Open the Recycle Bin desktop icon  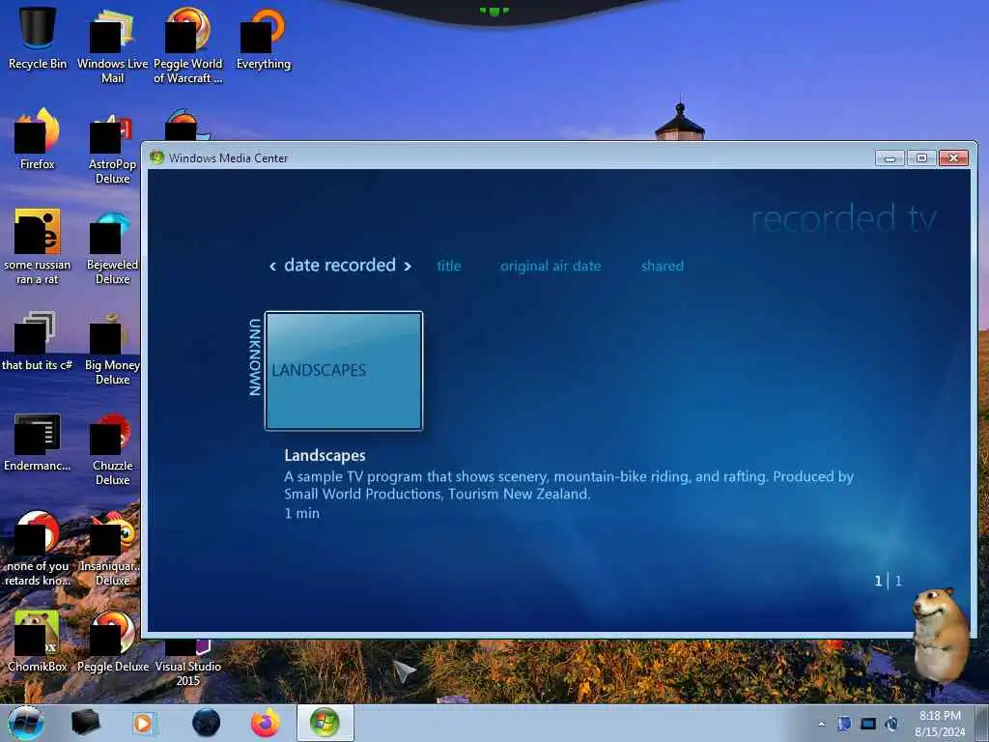click(x=38, y=39)
